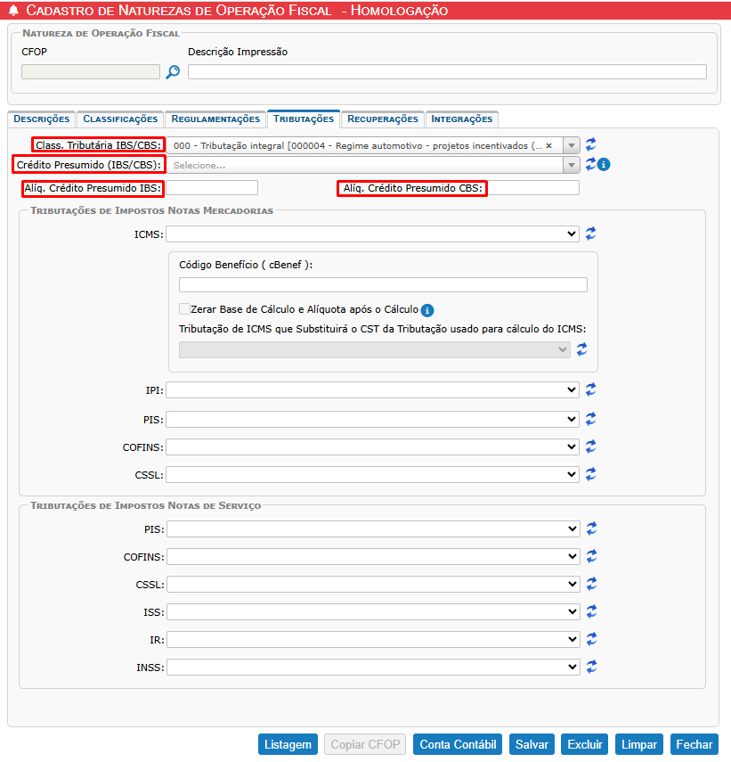Click the CFOP magnifier search icon

(173, 72)
